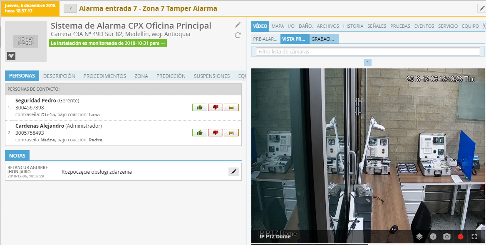Open the GRABACI... video sub-tab
Viewport: 486px width, 245px height.
[324, 39]
